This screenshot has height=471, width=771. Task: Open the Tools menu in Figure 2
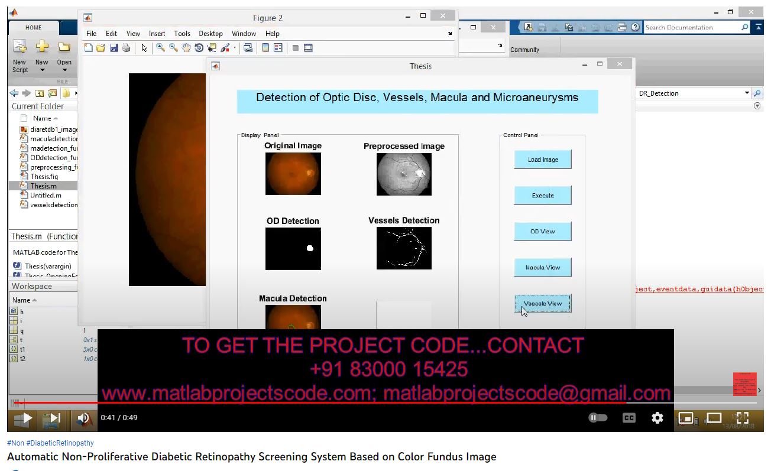tap(182, 34)
